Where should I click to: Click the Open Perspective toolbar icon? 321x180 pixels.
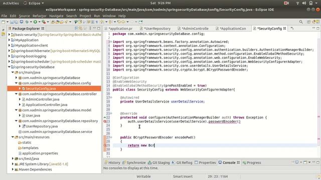309,22
